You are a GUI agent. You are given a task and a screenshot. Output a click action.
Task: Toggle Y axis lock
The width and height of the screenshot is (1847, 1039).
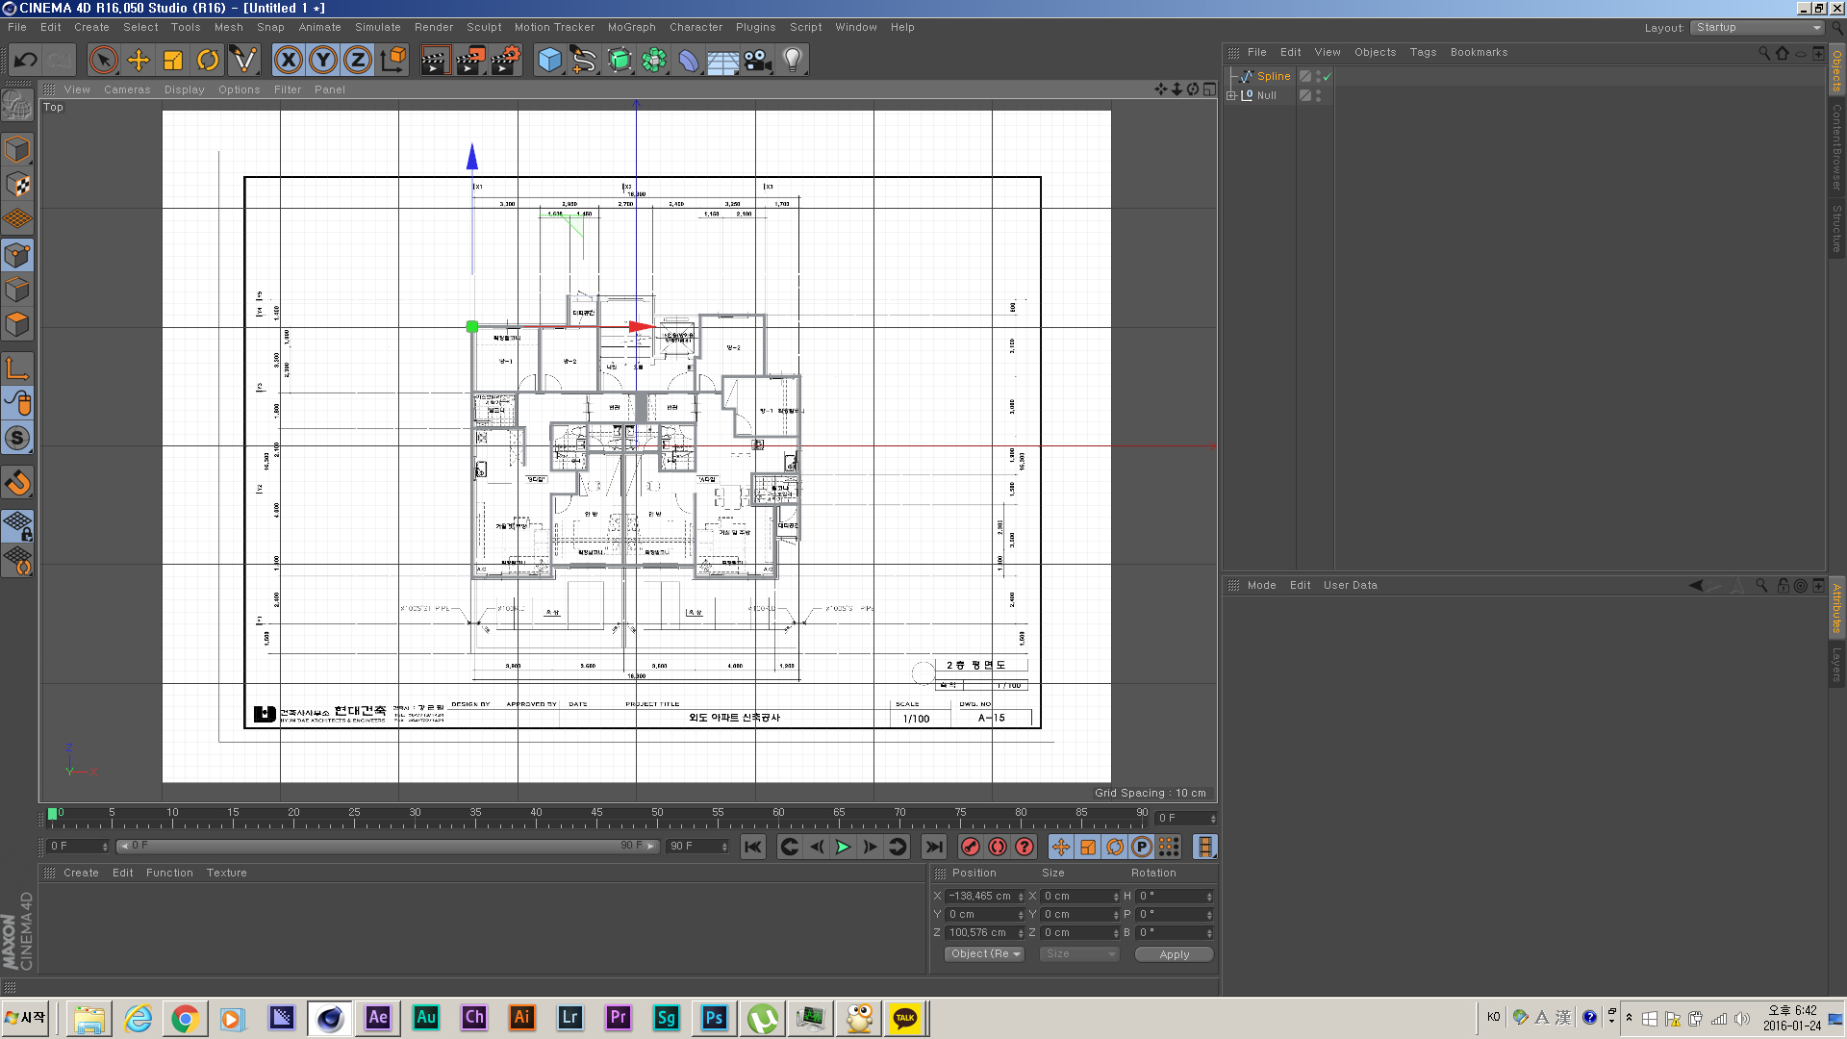(x=323, y=60)
